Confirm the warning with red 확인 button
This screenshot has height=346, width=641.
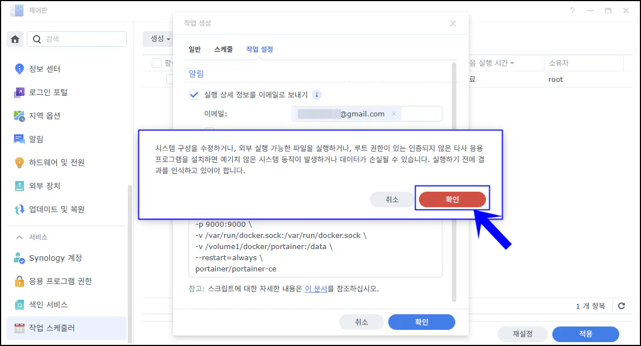click(452, 199)
